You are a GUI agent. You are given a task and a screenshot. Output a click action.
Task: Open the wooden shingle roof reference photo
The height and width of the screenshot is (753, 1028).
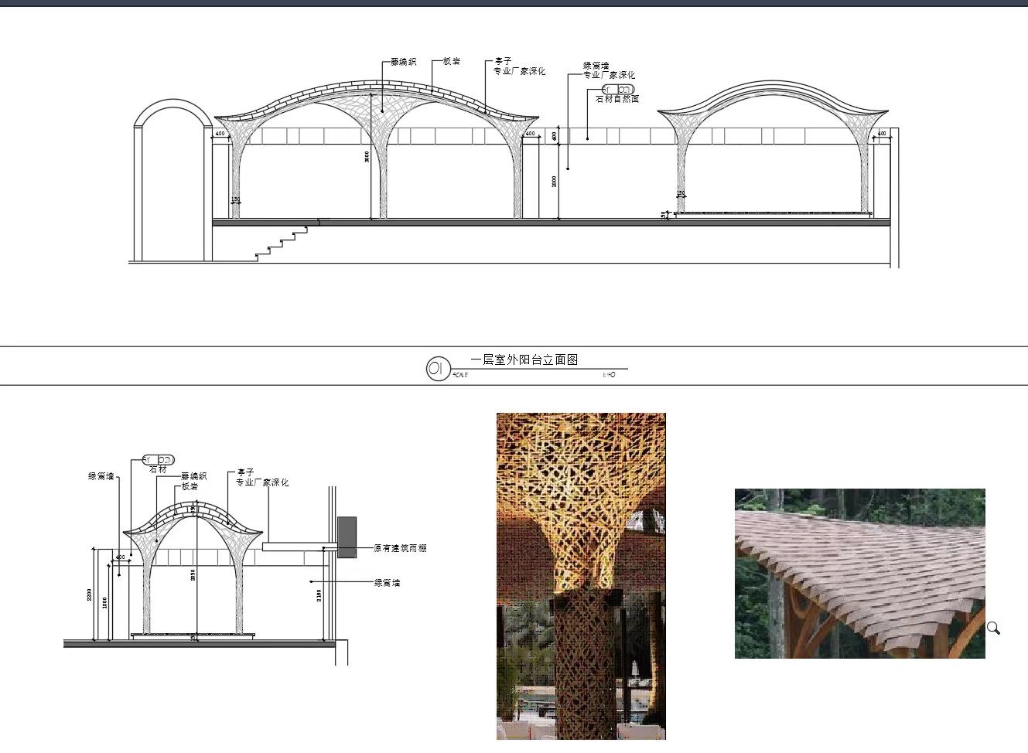point(860,574)
